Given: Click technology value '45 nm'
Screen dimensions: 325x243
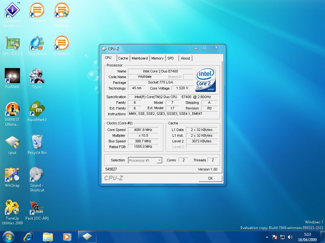Looking at the screenshot, I should tap(137, 88).
